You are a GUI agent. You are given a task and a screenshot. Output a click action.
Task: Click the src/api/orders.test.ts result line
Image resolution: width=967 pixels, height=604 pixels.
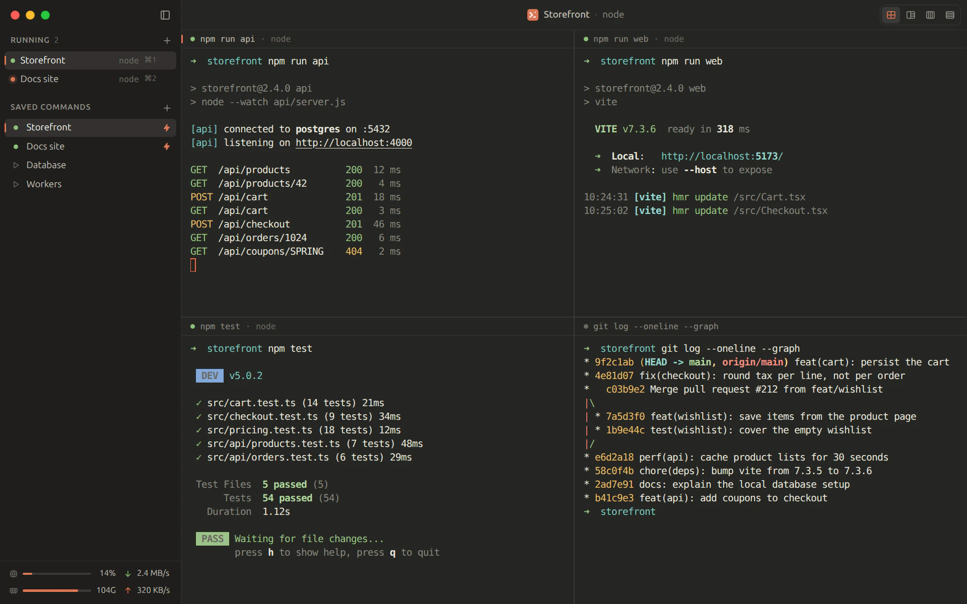click(x=304, y=457)
